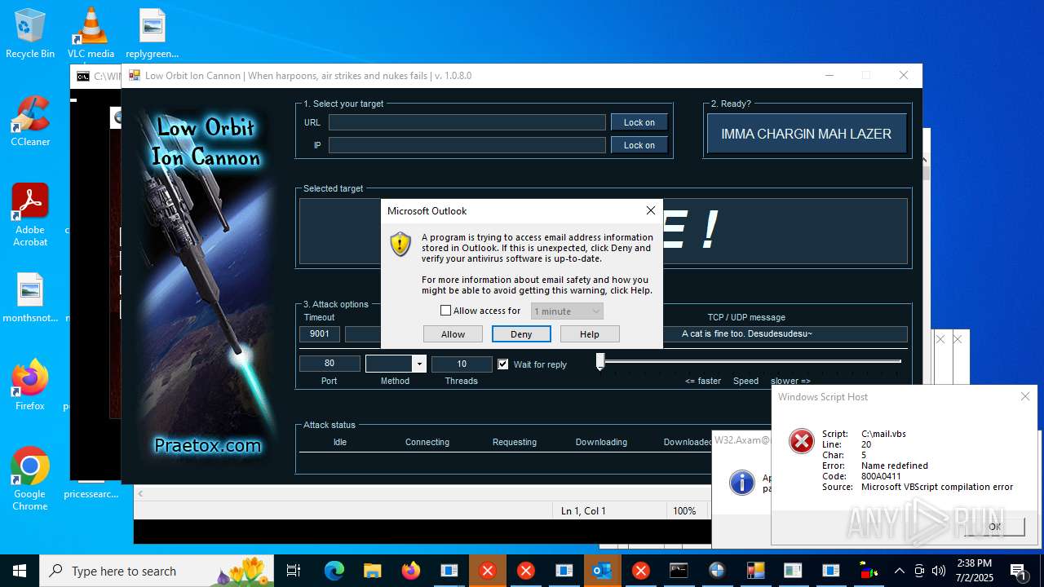Screen dimensions: 1044x587
Task: Click the Downloading attack status label
Action: pyautogui.click(x=601, y=442)
